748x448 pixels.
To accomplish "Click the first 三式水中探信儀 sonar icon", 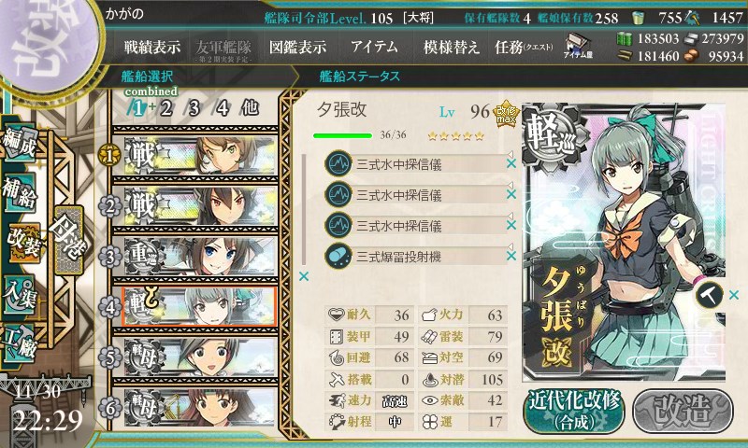I will (x=338, y=163).
